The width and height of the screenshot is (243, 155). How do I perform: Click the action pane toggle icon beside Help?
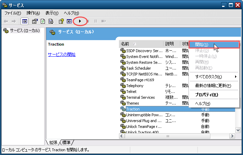click(69, 21)
